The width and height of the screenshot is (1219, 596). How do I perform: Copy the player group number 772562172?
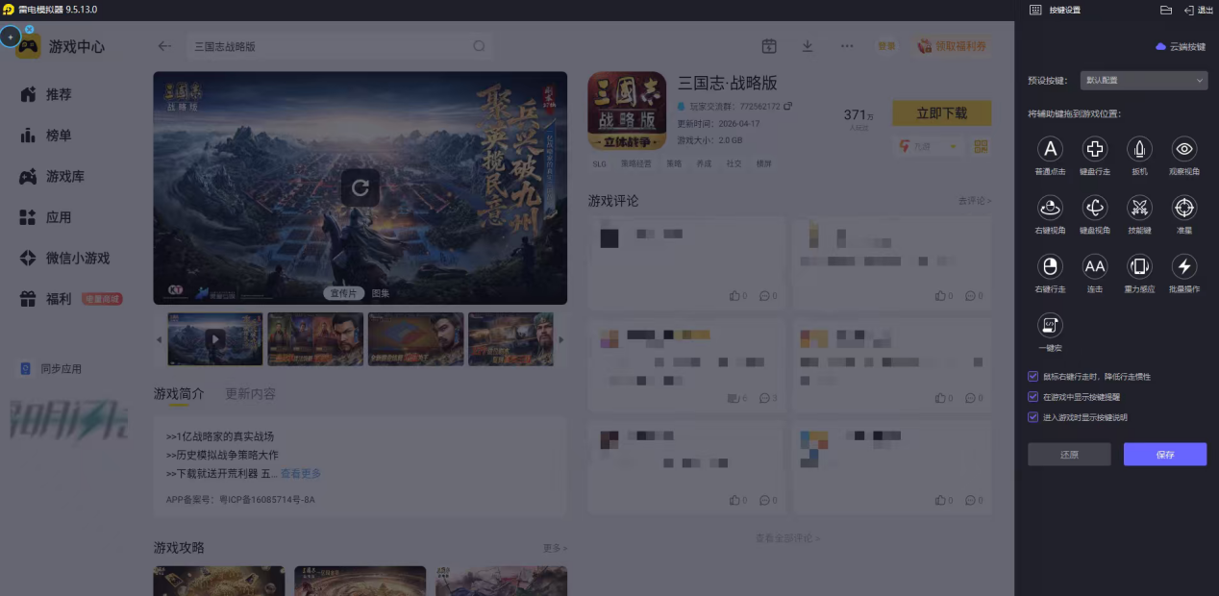[787, 106]
